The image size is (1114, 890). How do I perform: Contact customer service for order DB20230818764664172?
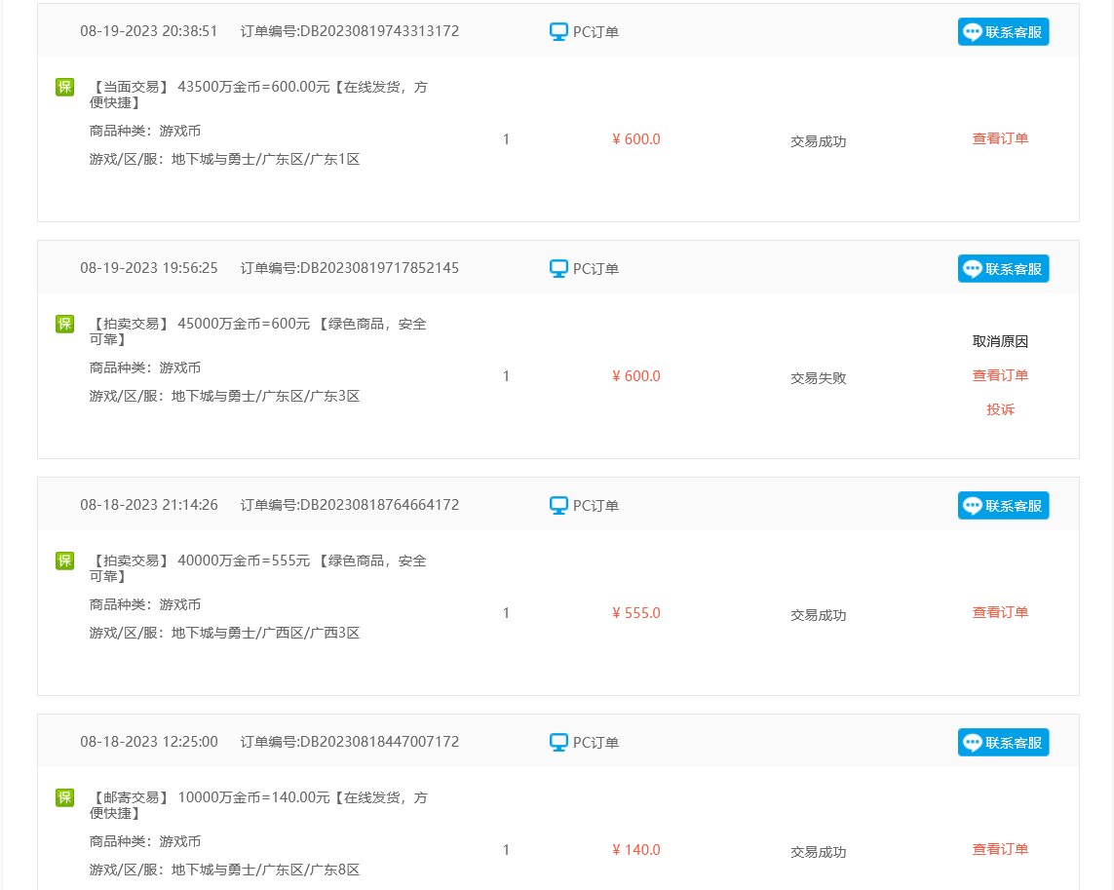(x=1003, y=505)
